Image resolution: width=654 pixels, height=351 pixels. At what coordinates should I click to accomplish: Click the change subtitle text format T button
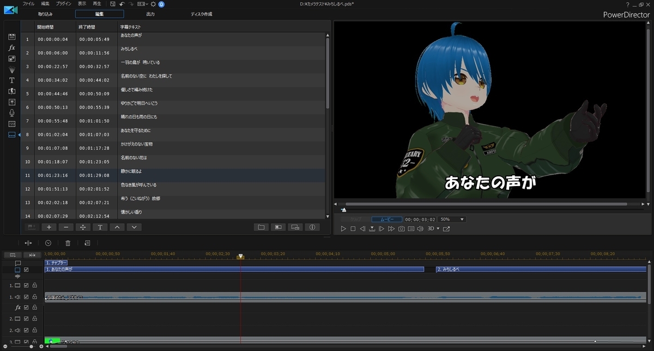[100, 227]
